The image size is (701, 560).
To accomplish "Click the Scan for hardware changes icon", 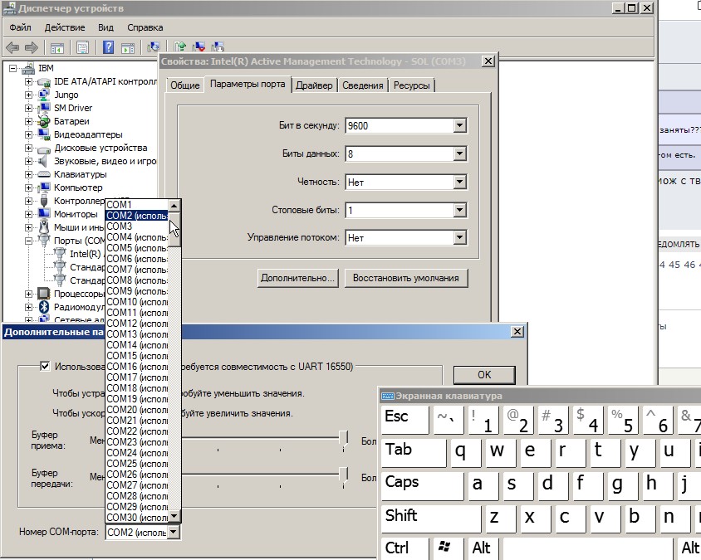I will pos(154,46).
